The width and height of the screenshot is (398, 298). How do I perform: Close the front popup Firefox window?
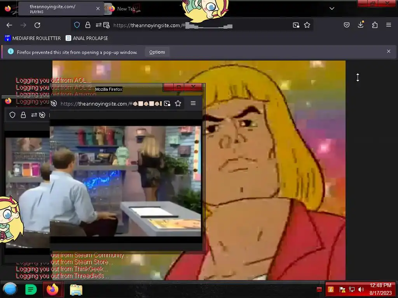pyautogui.click(x=193, y=87)
